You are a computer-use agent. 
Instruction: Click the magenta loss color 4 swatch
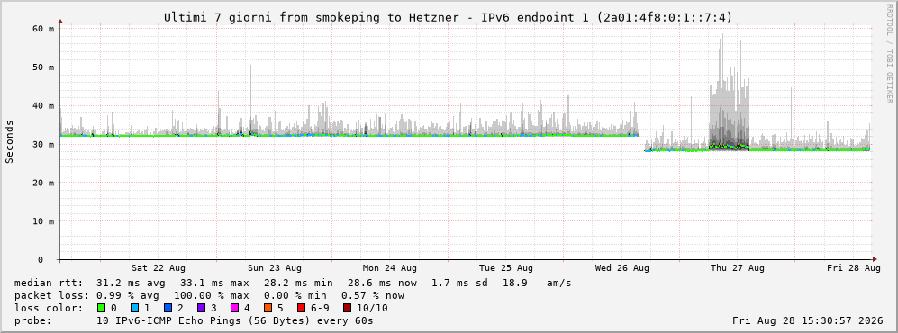[235, 308]
